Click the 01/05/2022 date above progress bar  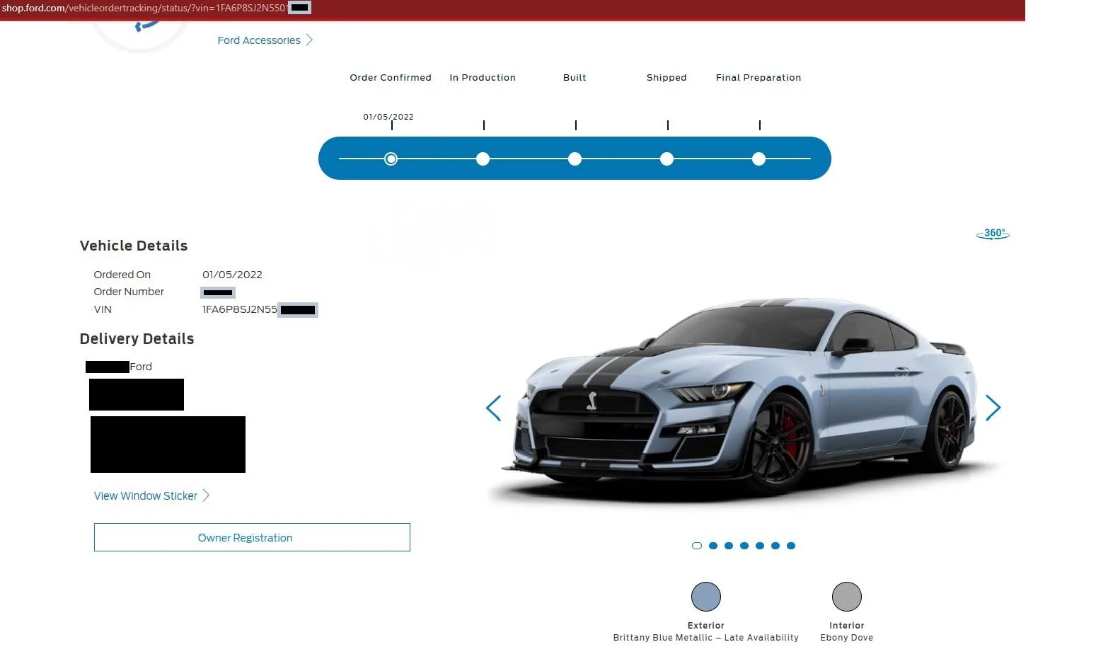click(388, 117)
